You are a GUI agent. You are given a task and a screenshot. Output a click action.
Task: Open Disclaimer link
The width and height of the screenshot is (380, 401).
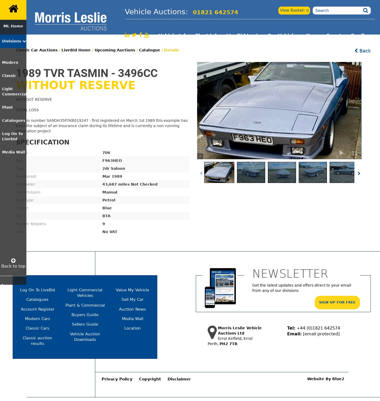coord(179,379)
